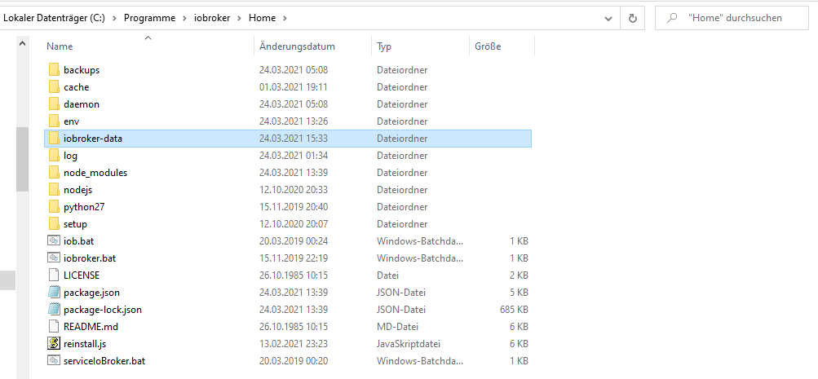Select the LICENSE file name
The width and height of the screenshot is (818, 379).
tap(82, 275)
